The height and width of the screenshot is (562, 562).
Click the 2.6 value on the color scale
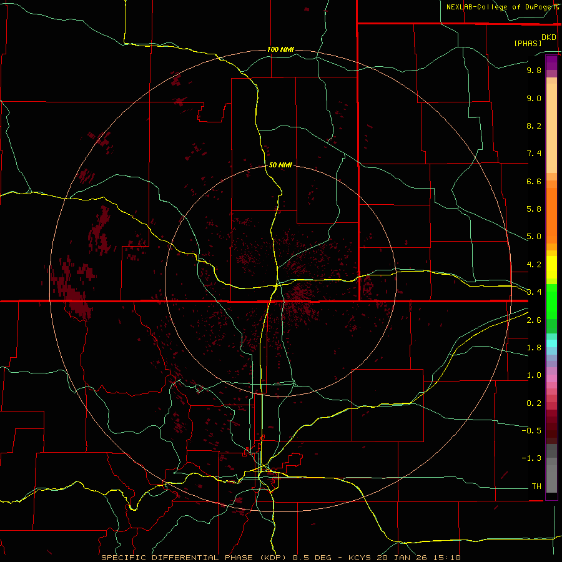pyautogui.click(x=534, y=320)
